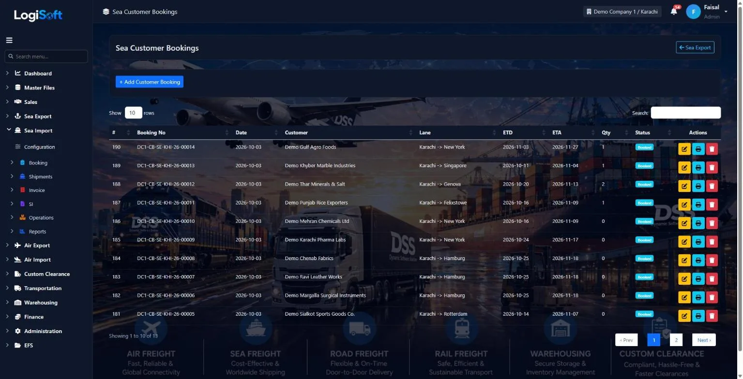Viewport: 743px width, 379px height.
Task: Print the Demo Thar Minerals & Salt booking
Action: [x=698, y=186]
